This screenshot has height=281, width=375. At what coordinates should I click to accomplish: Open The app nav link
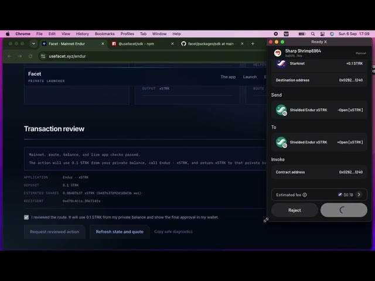point(228,77)
